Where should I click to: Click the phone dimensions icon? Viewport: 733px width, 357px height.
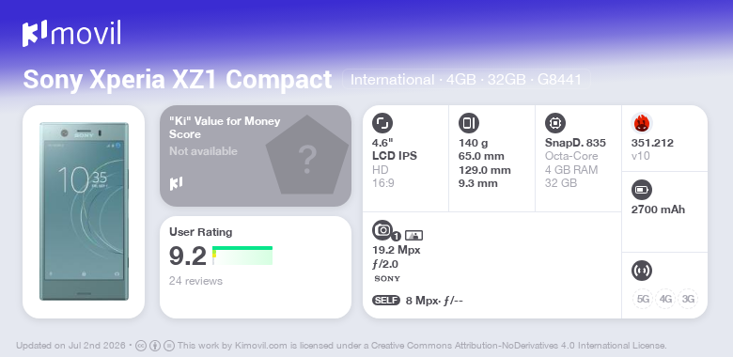[469, 123]
